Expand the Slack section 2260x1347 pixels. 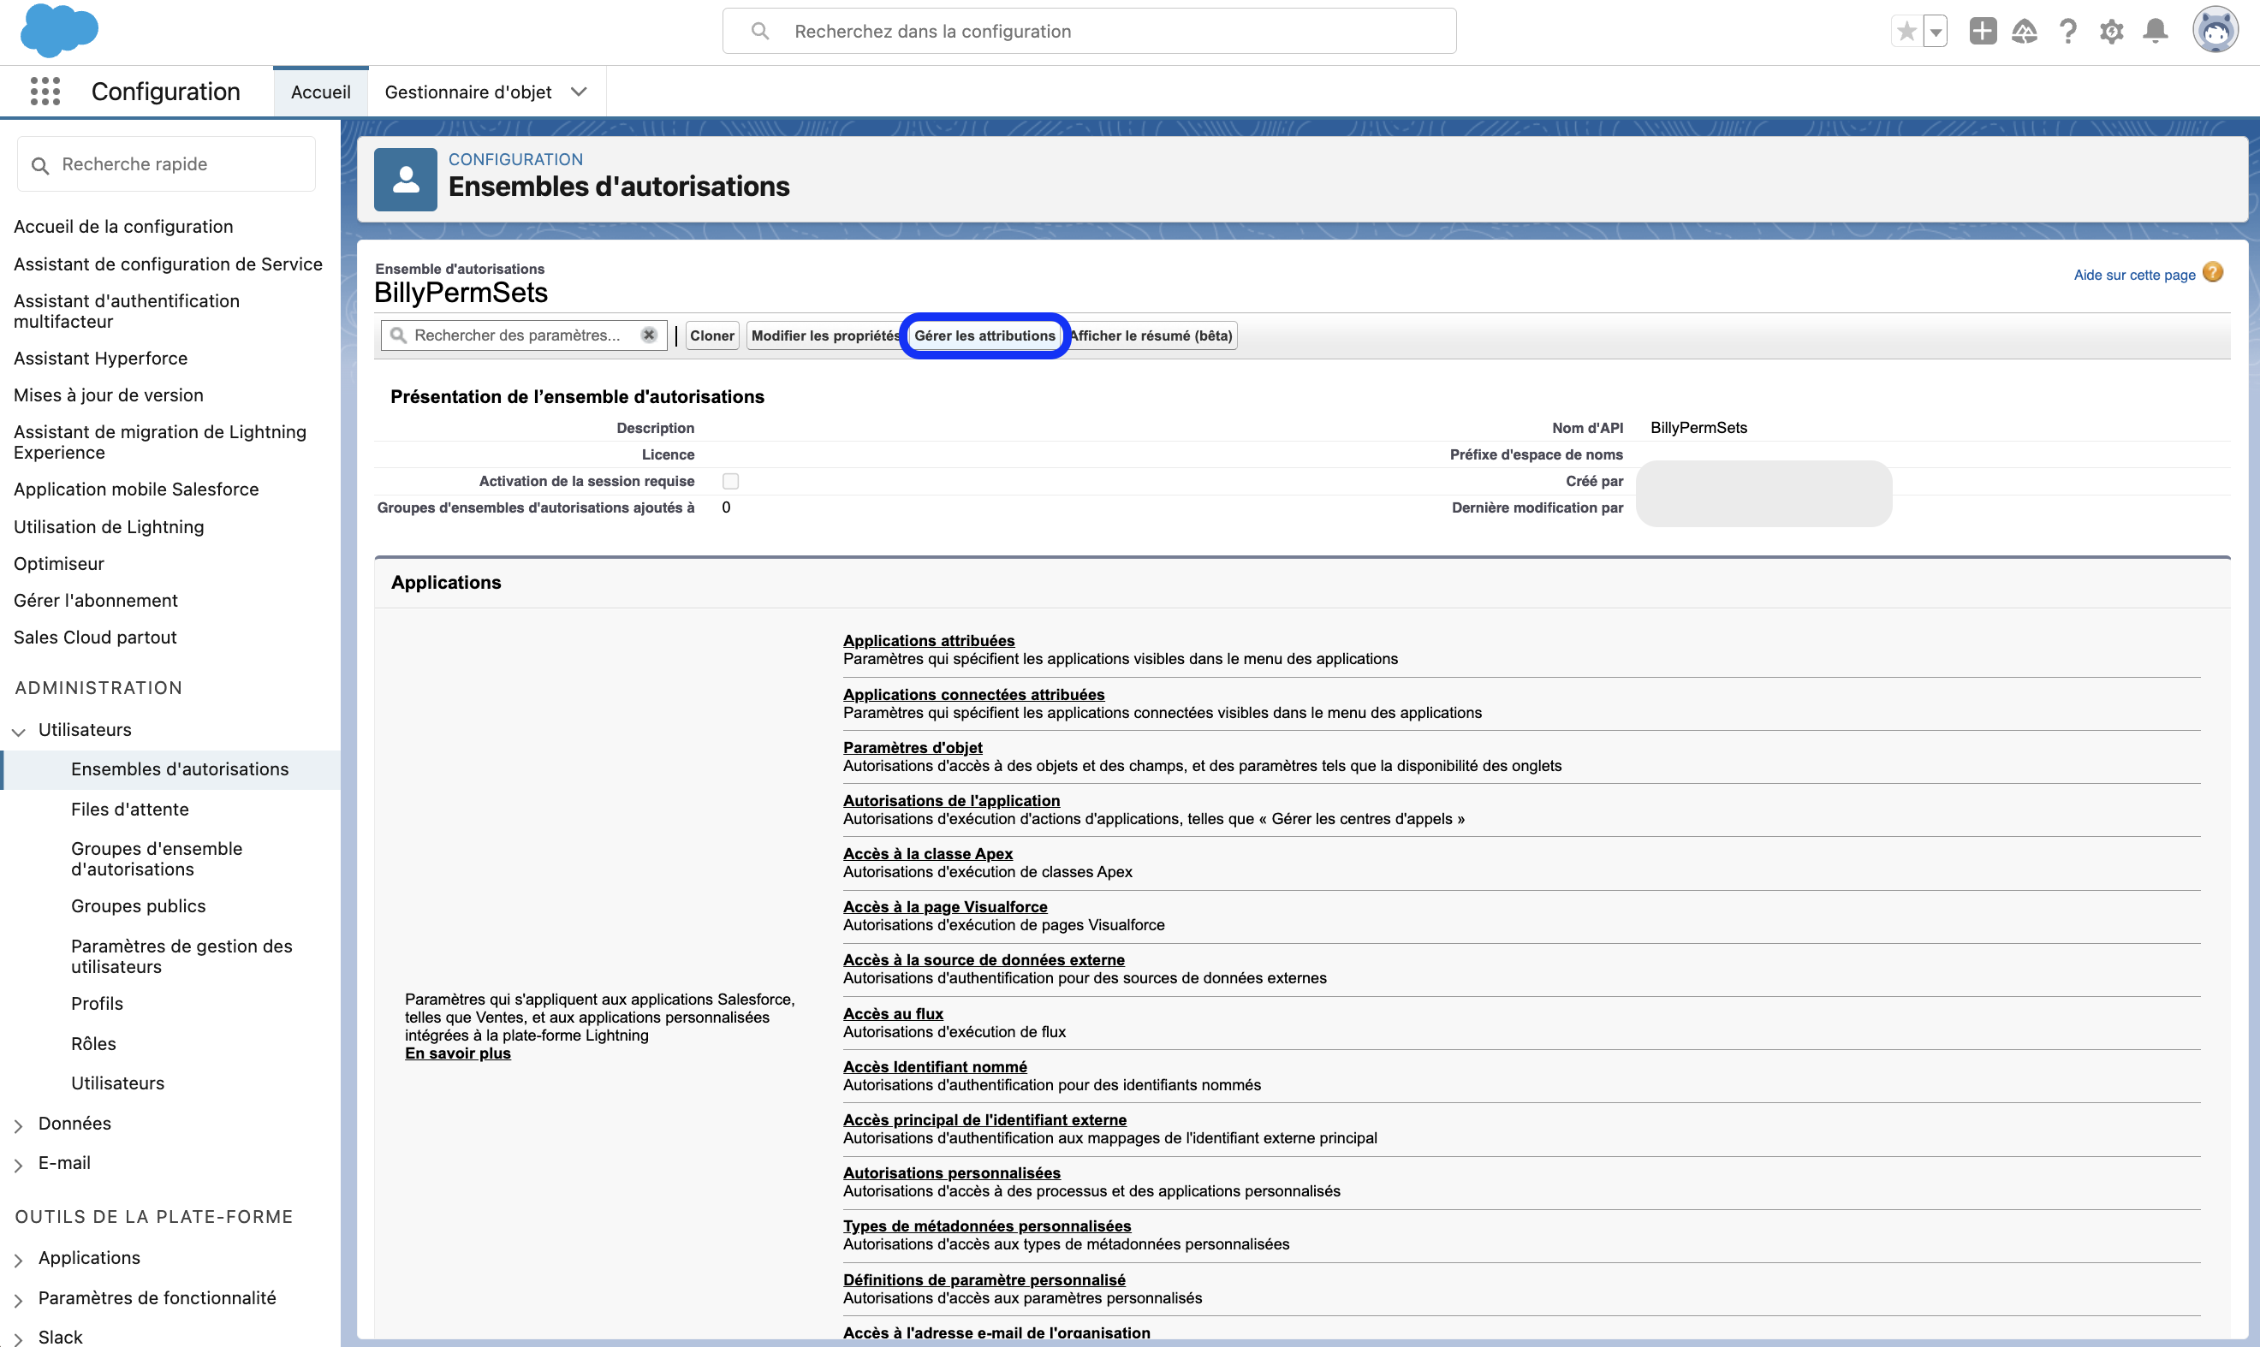18,1338
